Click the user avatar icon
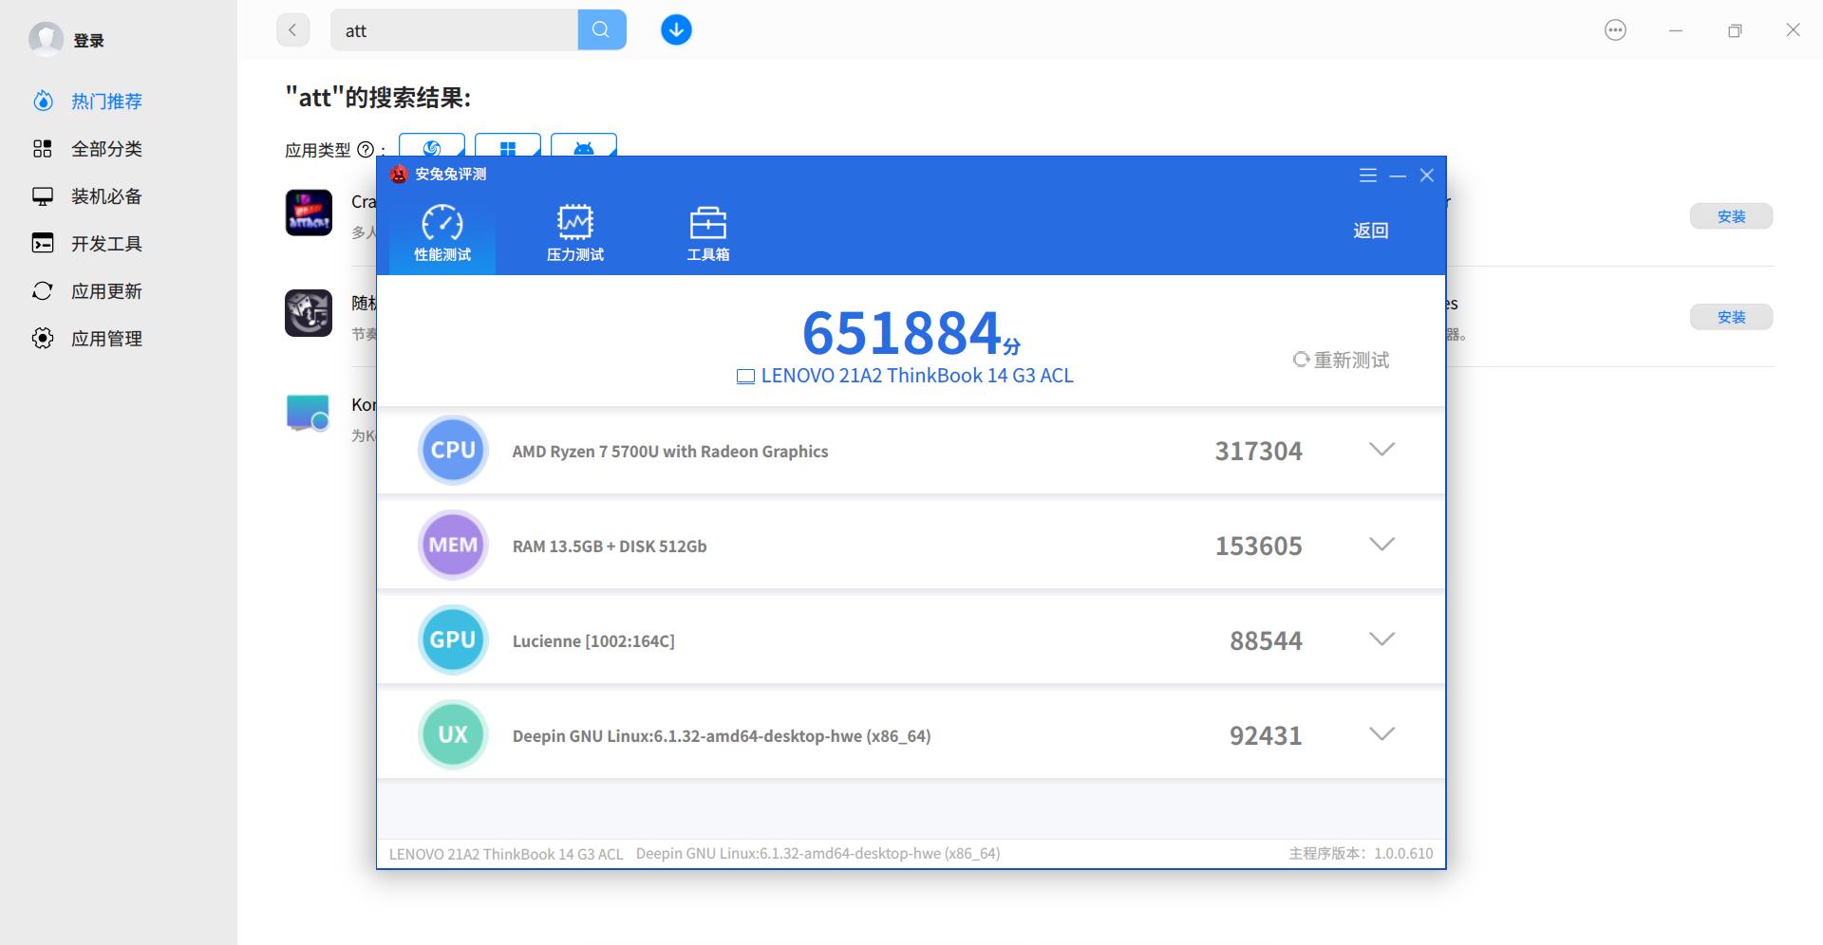This screenshot has width=1823, height=945. point(46,39)
